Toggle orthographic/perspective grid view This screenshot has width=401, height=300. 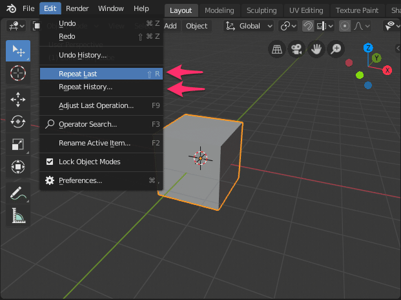(277, 49)
